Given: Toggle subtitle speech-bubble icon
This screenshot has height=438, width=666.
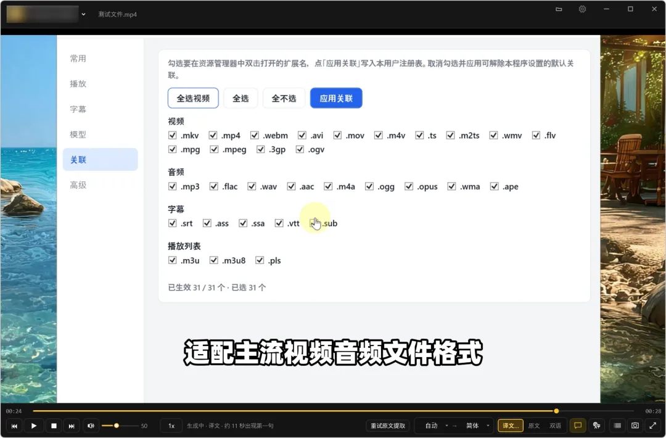Looking at the screenshot, I should point(578,425).
